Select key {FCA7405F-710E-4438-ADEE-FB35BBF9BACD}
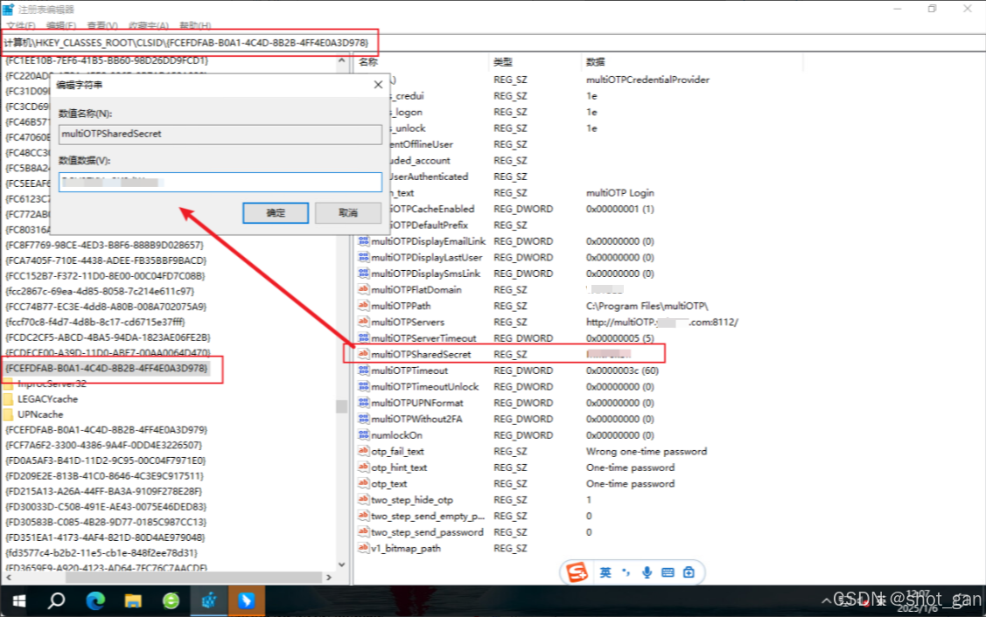The width and height of the screenshot is (986, 617). coord(106,260)
